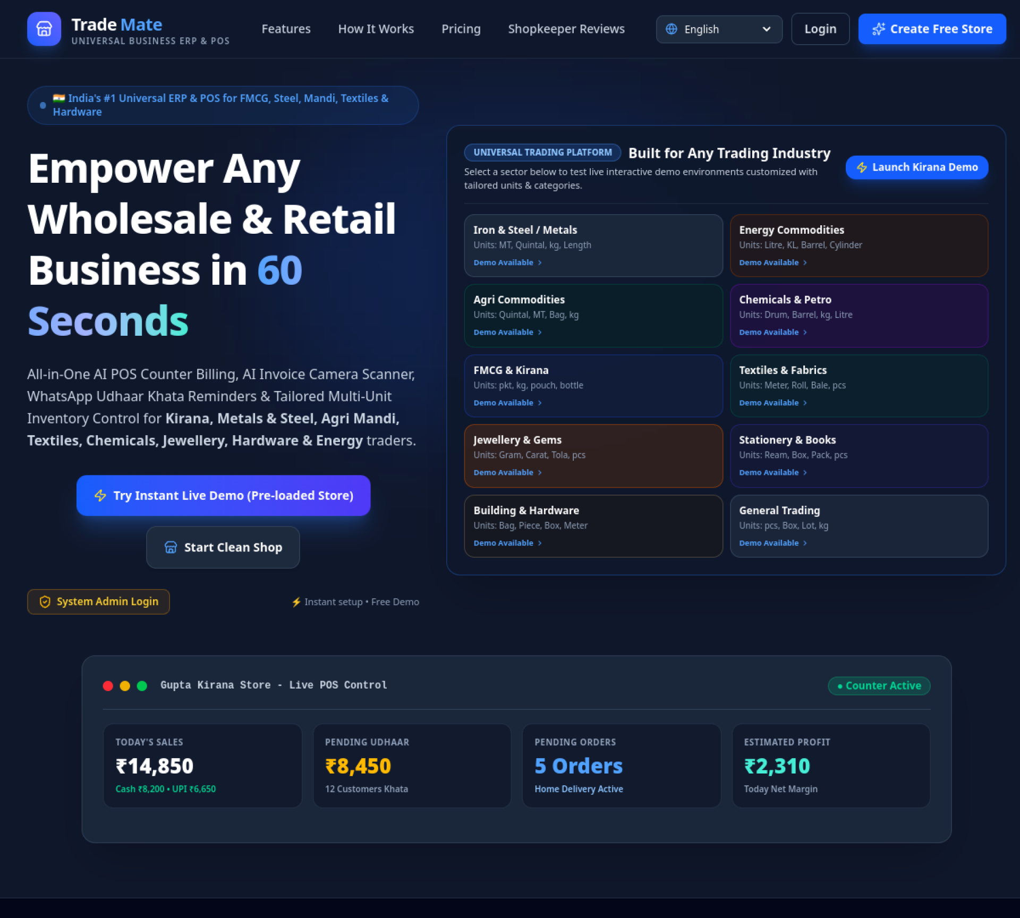This screenshot has height=918, width=1020.
Task: Click Start Clean Shop button
Action: click(223, 547)
